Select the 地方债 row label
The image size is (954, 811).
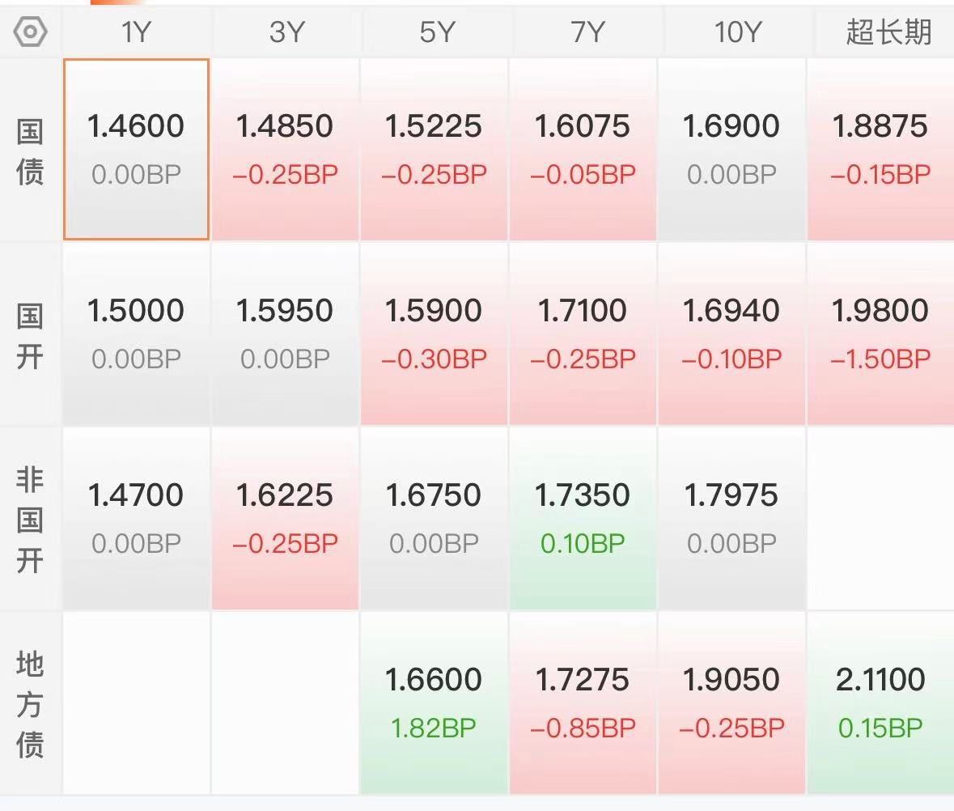30,704
